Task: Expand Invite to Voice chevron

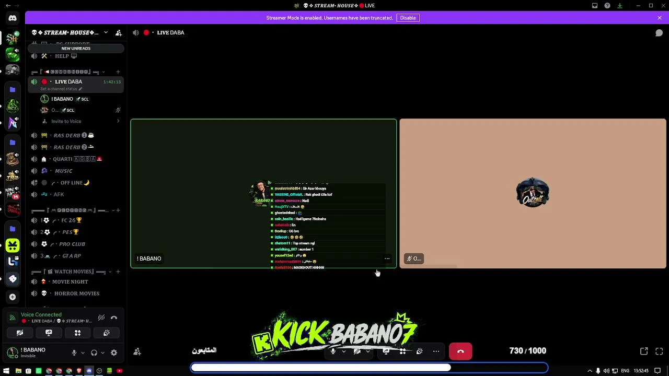Action: (118, 121)
